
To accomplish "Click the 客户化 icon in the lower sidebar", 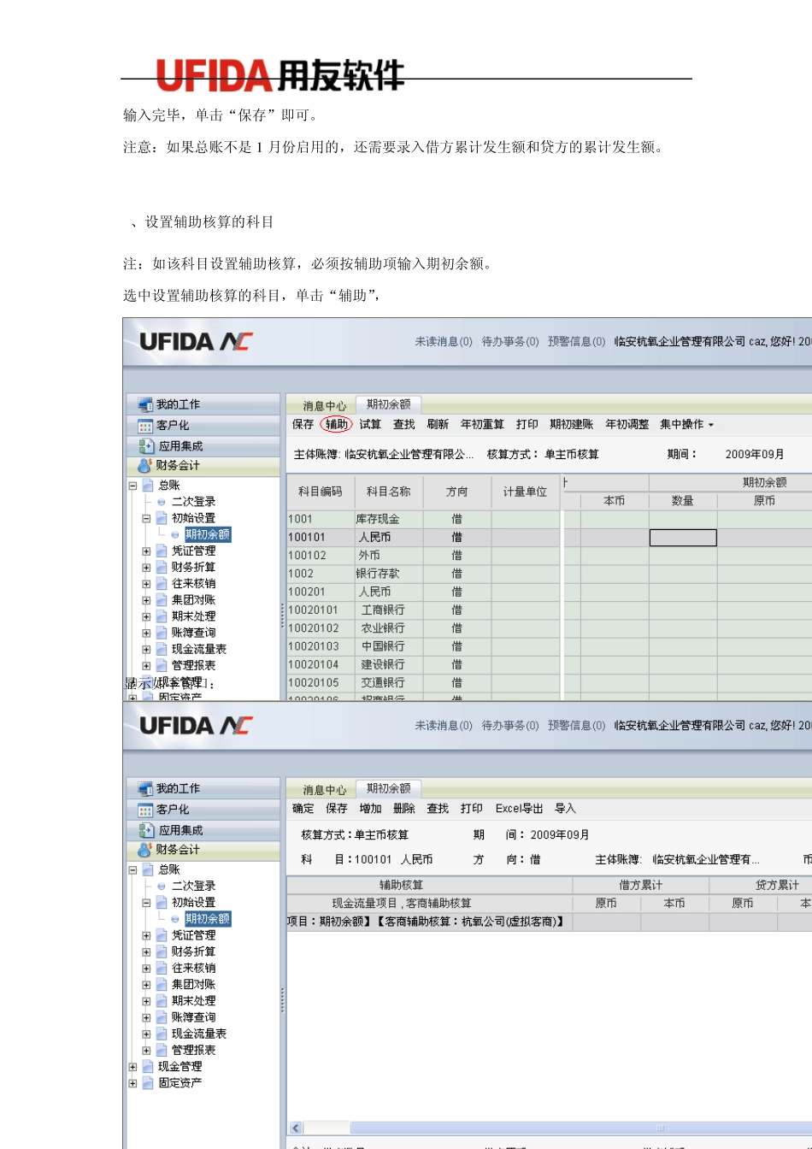I will pos(145,809).
